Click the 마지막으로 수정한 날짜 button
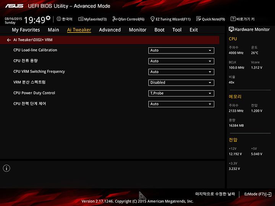This screenshot has width=275, height=206. pyautogui.click(x=215, y=194)
